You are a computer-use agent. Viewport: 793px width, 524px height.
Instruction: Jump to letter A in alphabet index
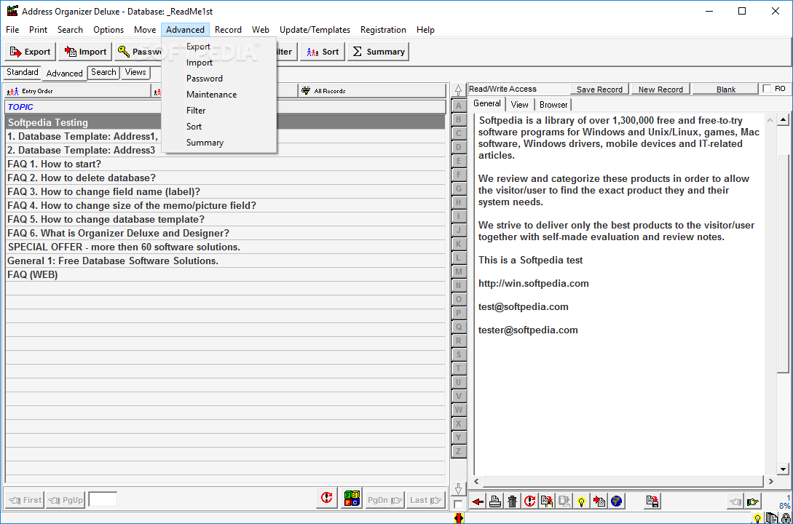(459, 106)
